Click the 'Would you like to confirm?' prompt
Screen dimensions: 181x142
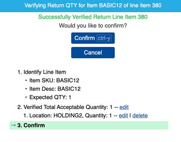[x=93, y=26]
